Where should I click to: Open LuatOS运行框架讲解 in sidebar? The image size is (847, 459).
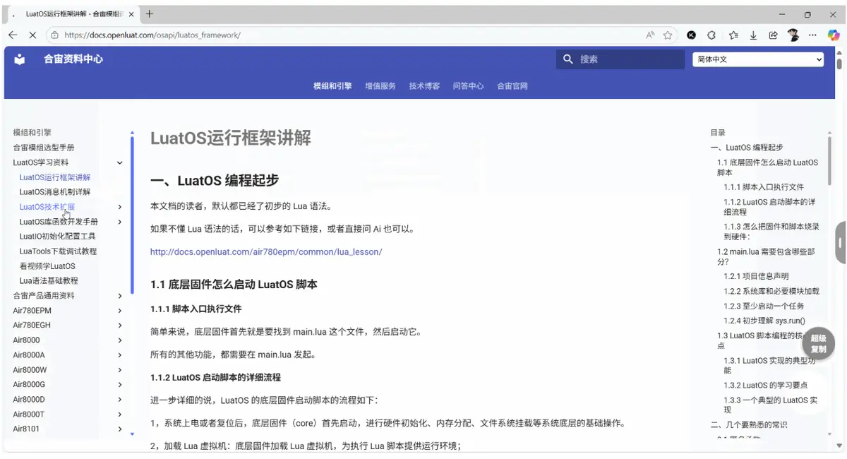coord(55,177)
